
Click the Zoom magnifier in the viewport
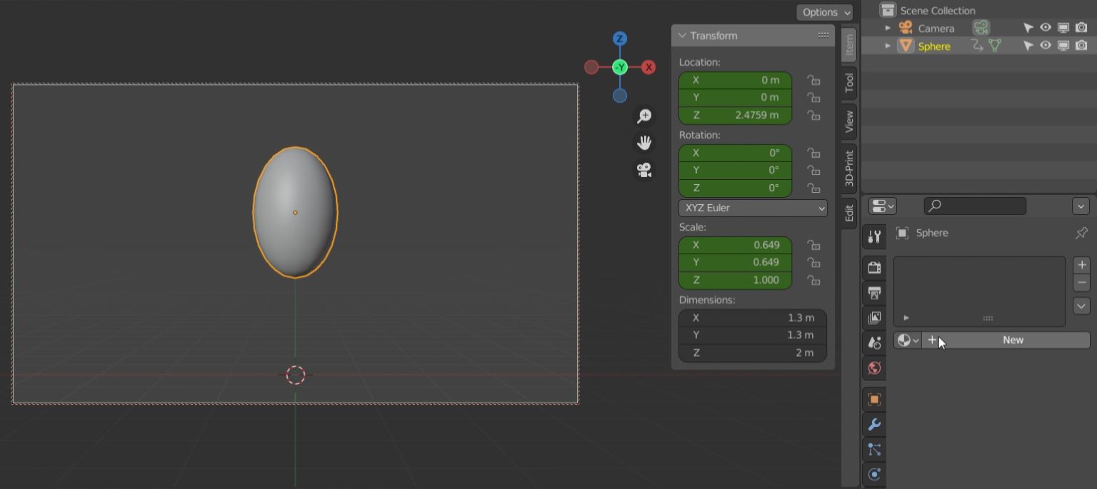[643, 115]
